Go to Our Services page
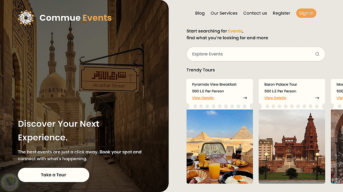Screen dimensions: 343x192 pos(224,13)
